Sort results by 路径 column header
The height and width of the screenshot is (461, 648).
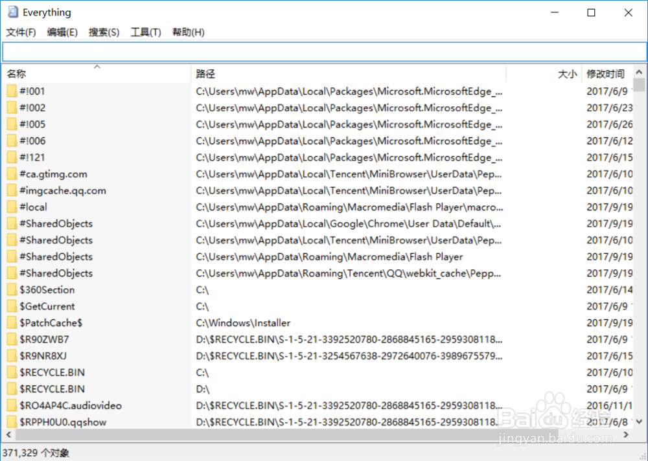click(349, 74)
